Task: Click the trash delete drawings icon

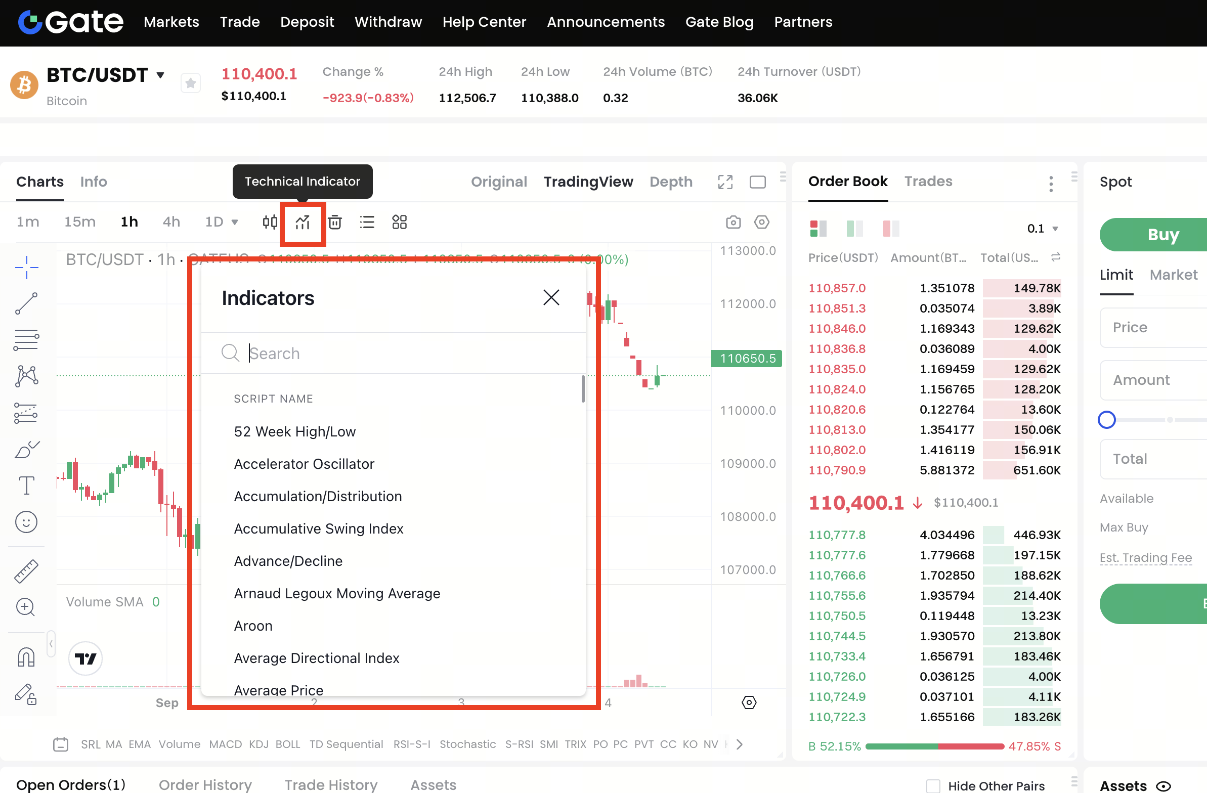Action: 335,222
